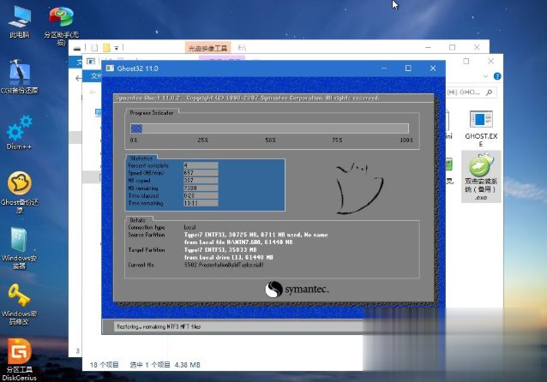Maximize the rear E:\ Explorer window
547x382 pixels.
(452, 47)
